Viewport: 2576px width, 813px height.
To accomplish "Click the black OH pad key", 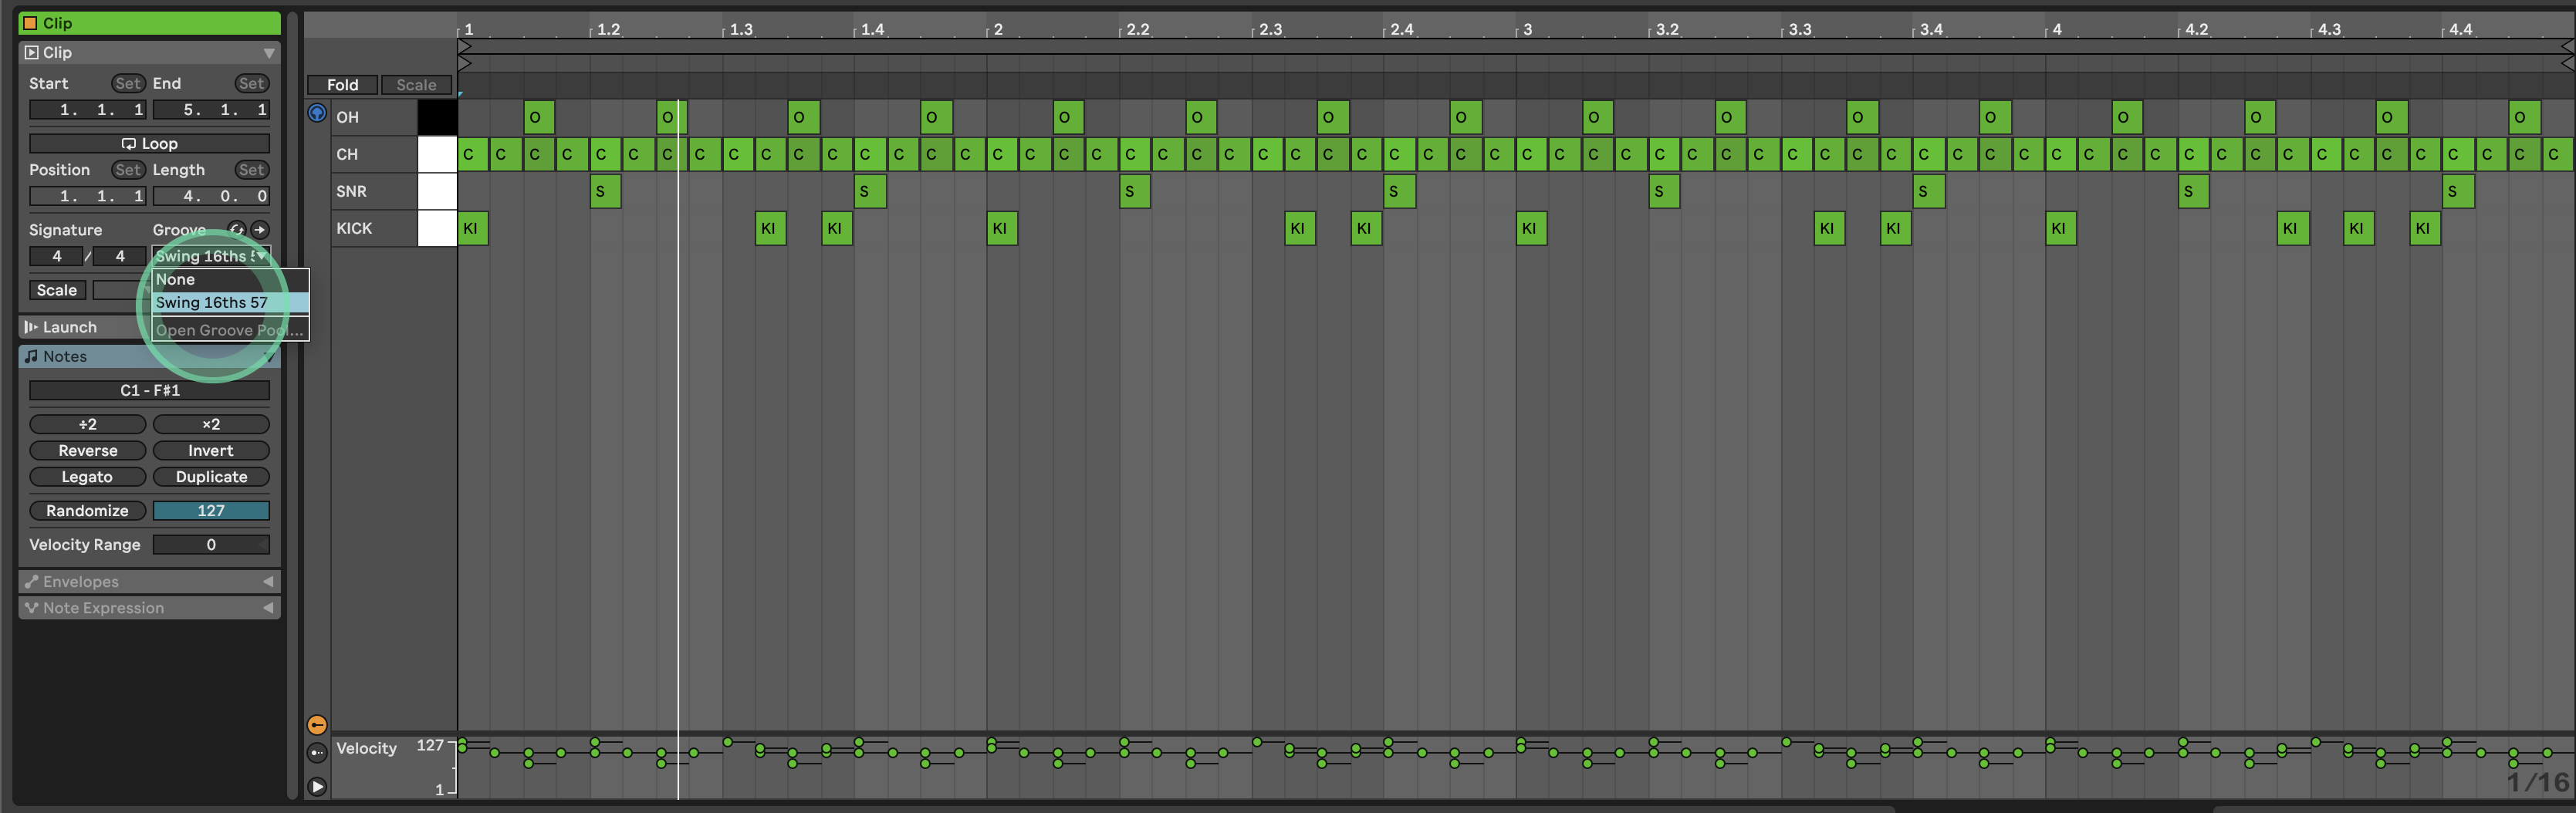I will [x=437, y=118].
